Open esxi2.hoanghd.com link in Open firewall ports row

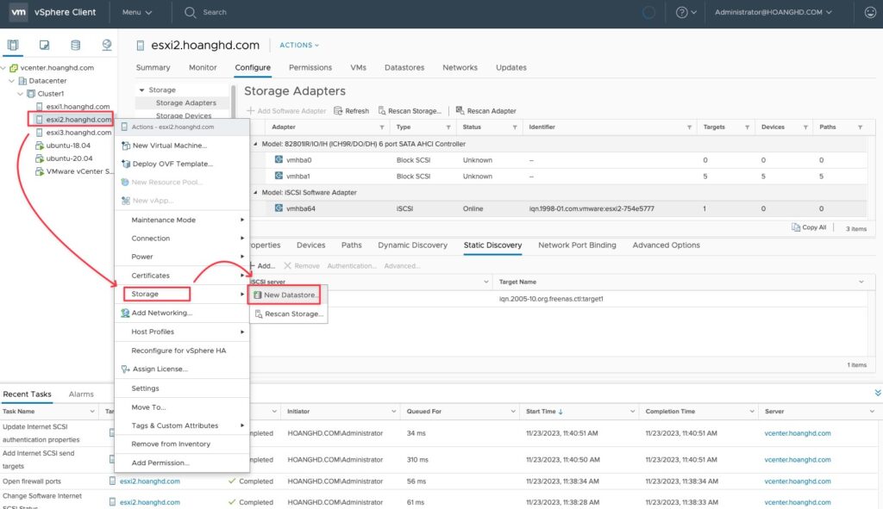pos(150,481)
